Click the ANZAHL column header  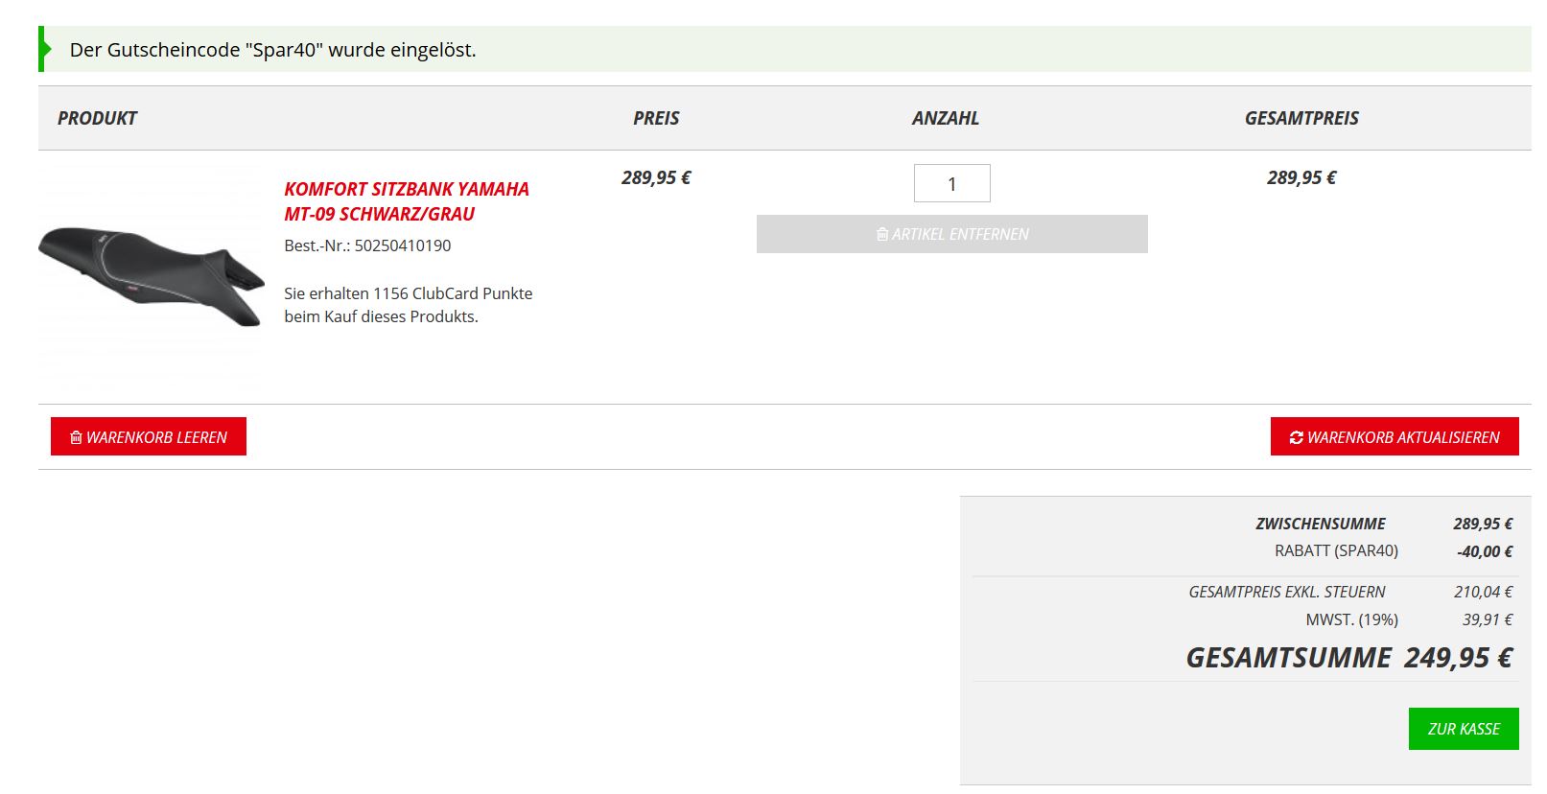click(x=945, y=118)
